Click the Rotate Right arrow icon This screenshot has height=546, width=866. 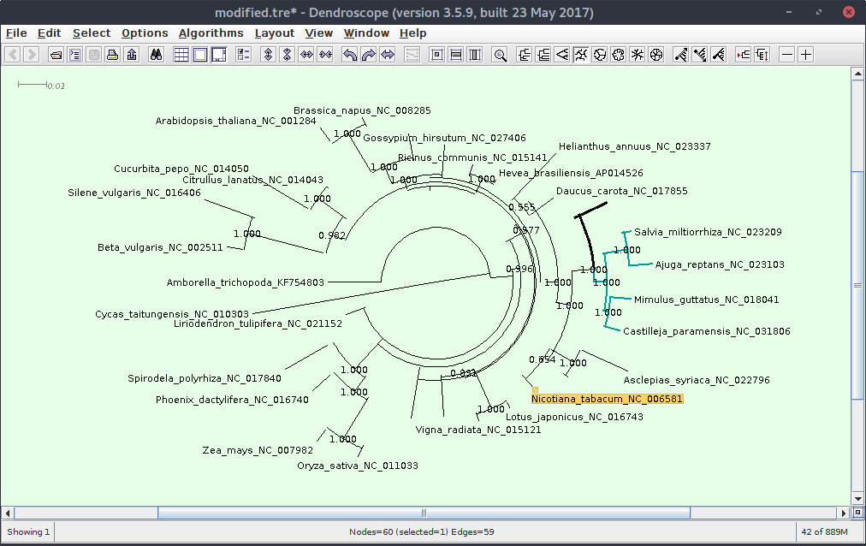click(x=368, y=55)
